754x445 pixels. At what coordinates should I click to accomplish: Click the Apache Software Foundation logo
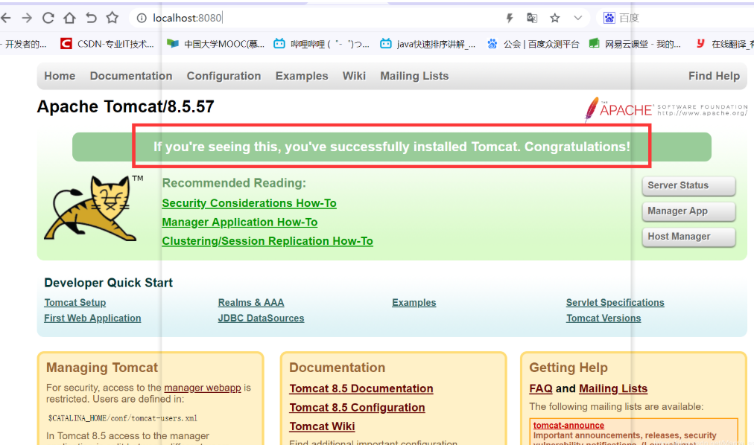[665, 110]
